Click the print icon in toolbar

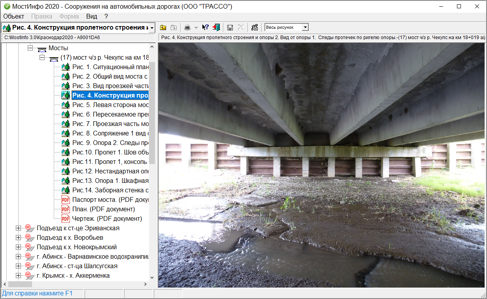187,27
